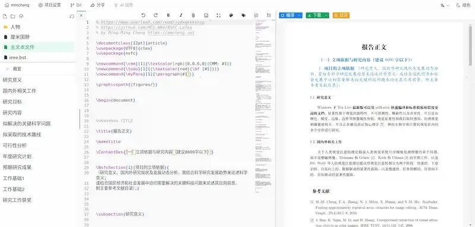Click the 参考文献 heading in PDF preview

tap(321, 191)
